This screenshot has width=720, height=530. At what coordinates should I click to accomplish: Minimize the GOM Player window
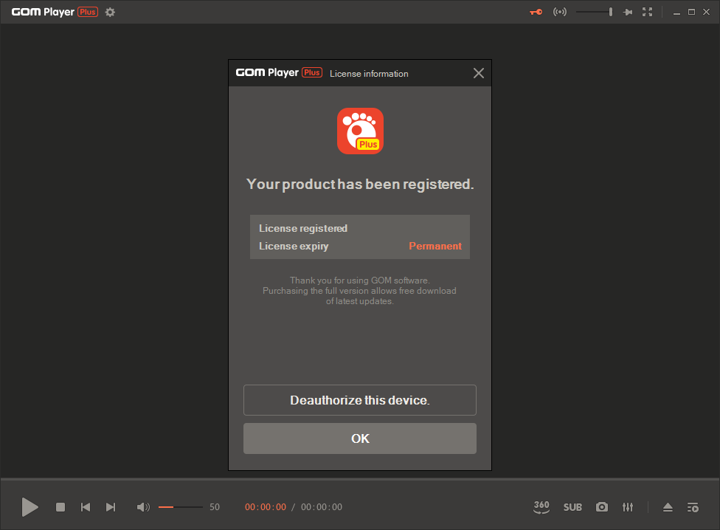pos(676,13)
